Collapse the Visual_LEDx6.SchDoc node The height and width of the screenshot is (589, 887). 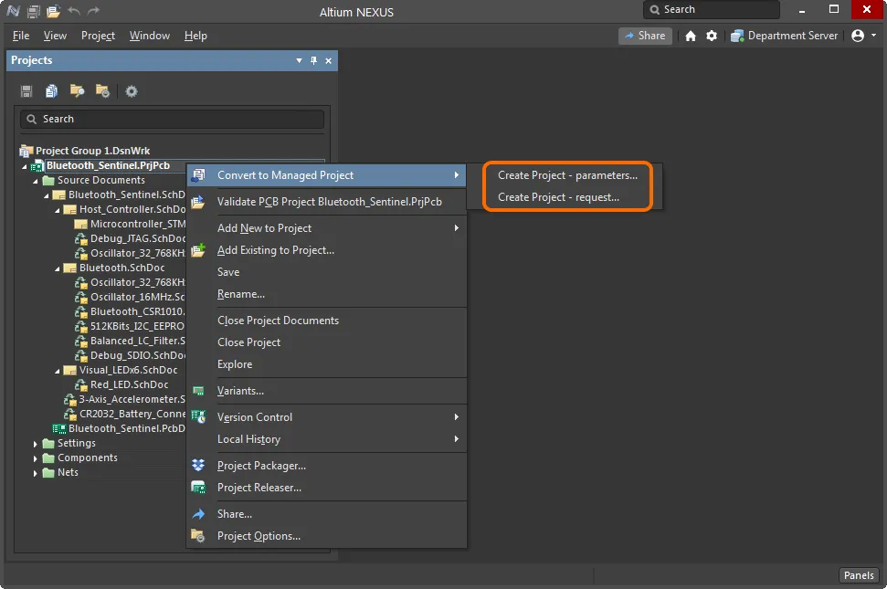58,372
